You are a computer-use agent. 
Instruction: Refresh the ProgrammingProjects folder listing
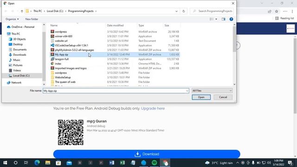(184, 11)
